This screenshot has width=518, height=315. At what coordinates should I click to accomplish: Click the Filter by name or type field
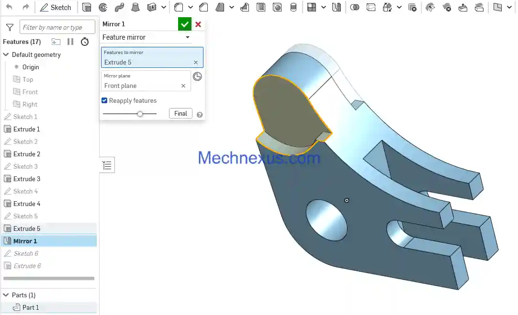click(57, 27)
